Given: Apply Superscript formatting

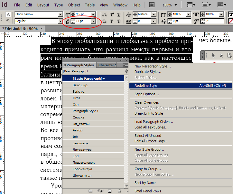Looking at the screenshot, I should 112,15.
